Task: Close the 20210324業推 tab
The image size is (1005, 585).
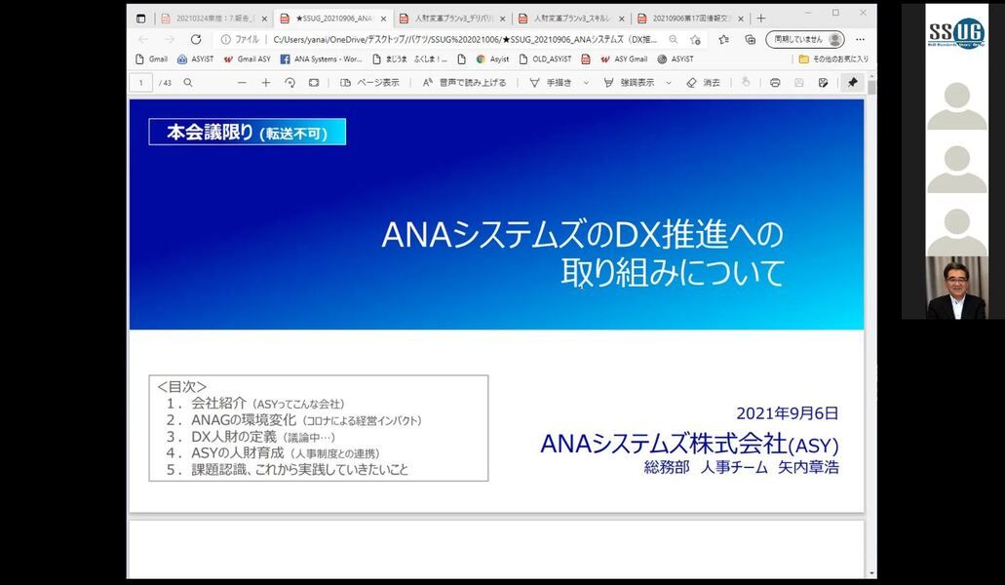Action: (264, 19)
